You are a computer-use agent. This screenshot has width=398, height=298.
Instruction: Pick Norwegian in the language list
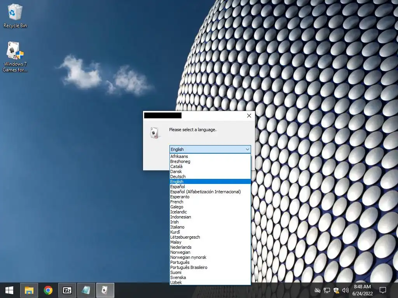pyautogui.click(x=210, y=252)
